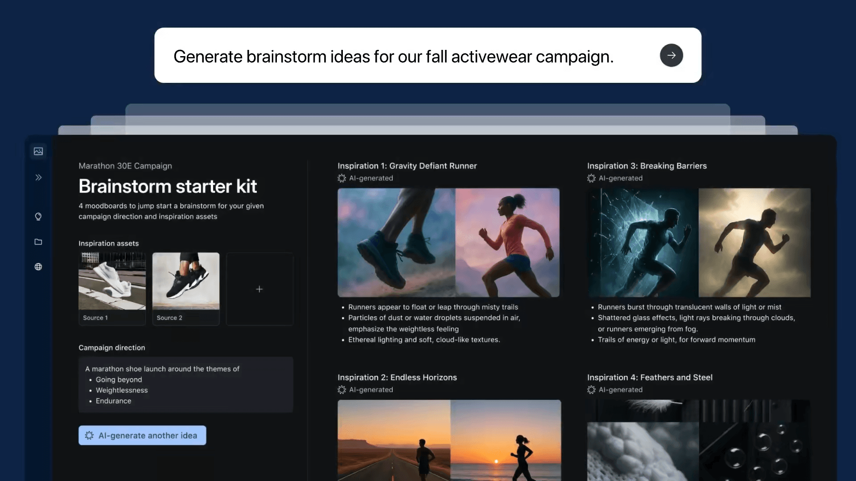
Task: Click the 'Endurance' bullet
Action: (x=114, y=401)
